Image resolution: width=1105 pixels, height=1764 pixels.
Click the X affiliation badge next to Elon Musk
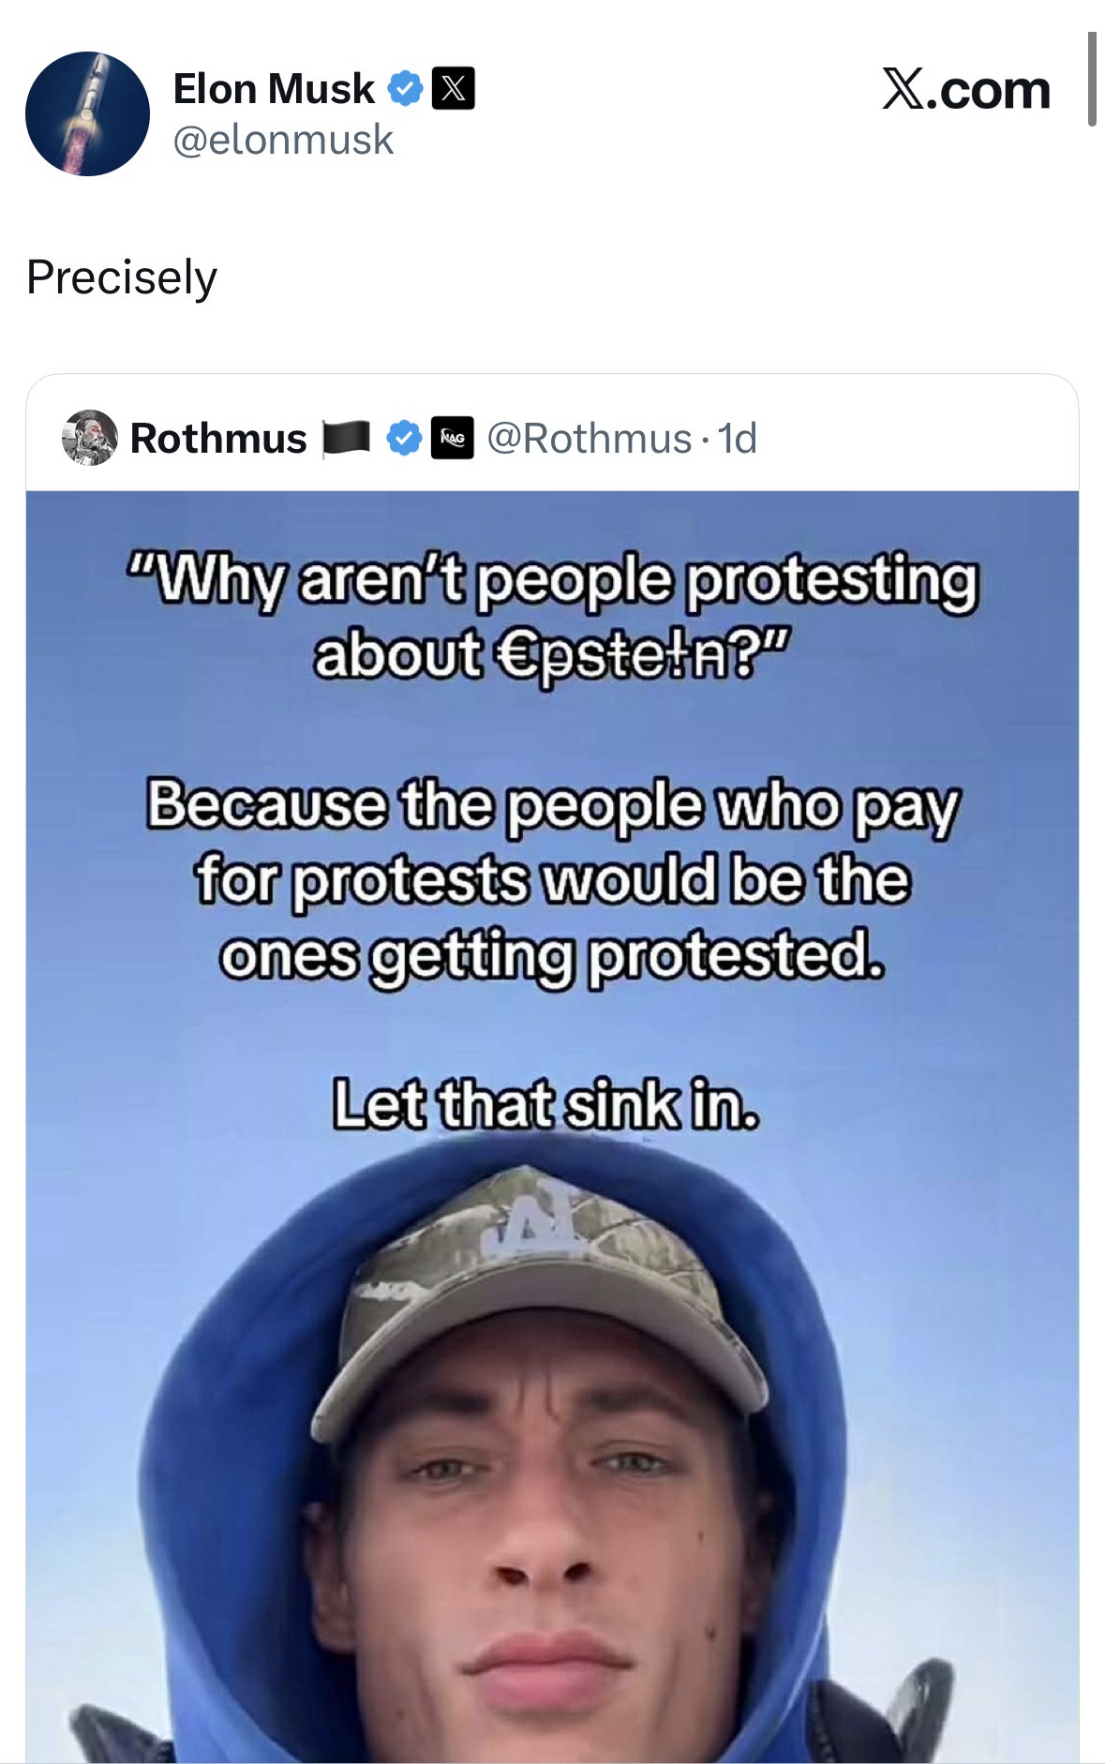tap(453, 90)
